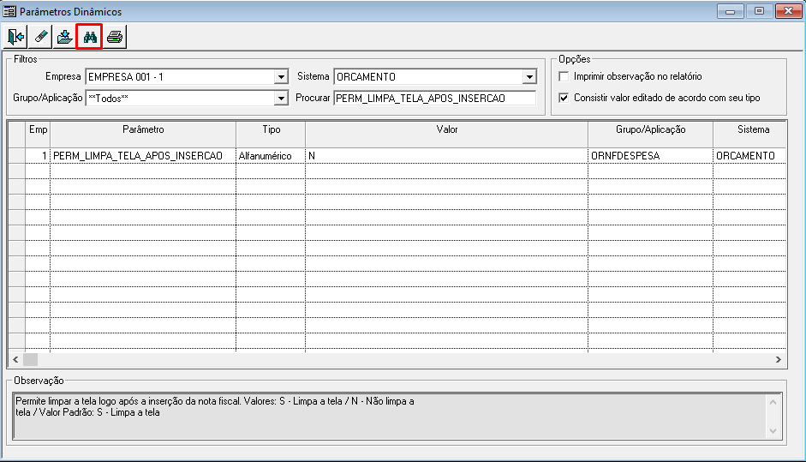Click the Valor cell containing N

click(447, 156)
